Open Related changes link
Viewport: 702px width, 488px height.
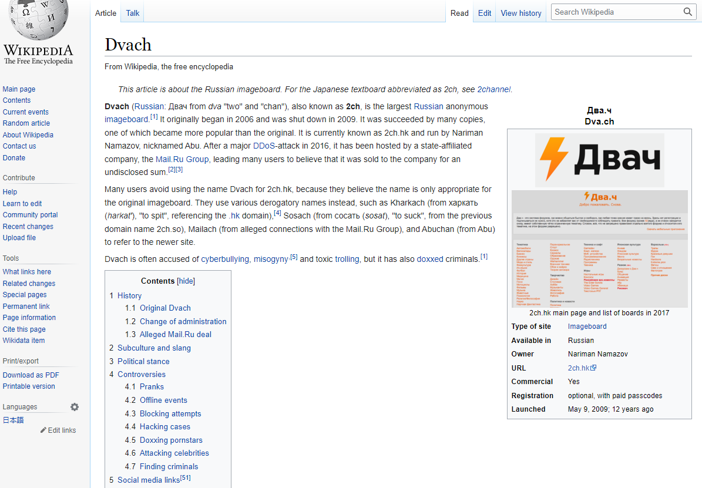pos(29,284)
